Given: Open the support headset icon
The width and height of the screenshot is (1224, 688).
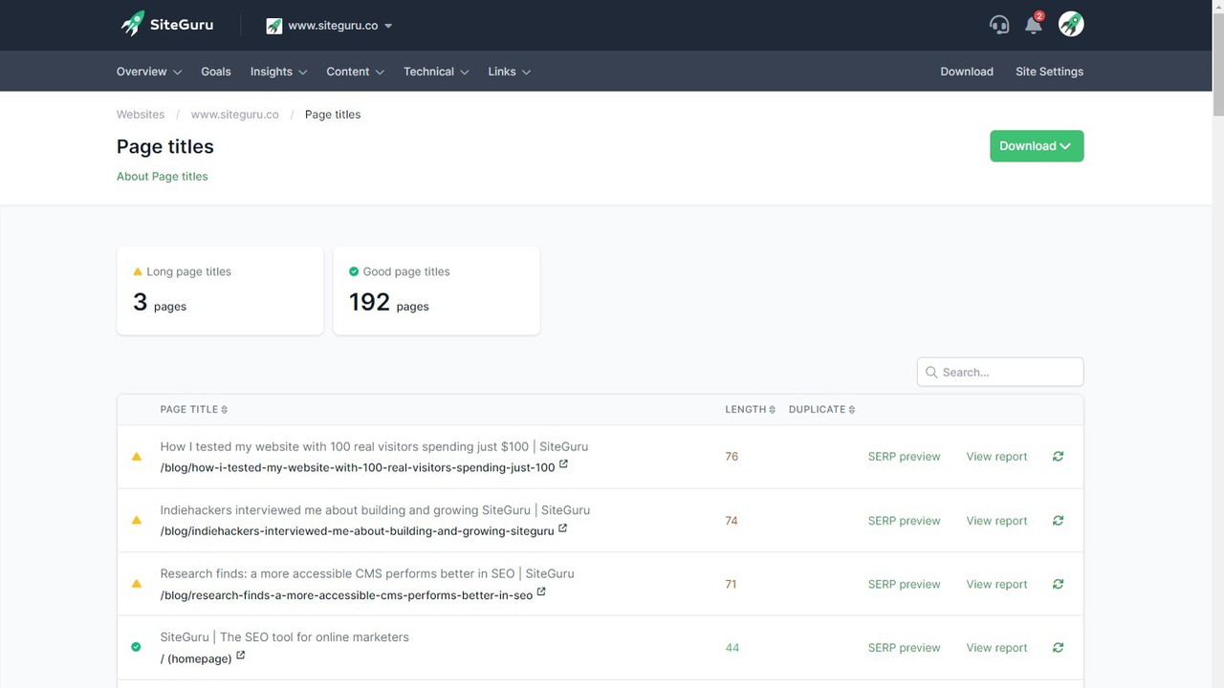Looking at the screenshot, I should pos(999,24).
